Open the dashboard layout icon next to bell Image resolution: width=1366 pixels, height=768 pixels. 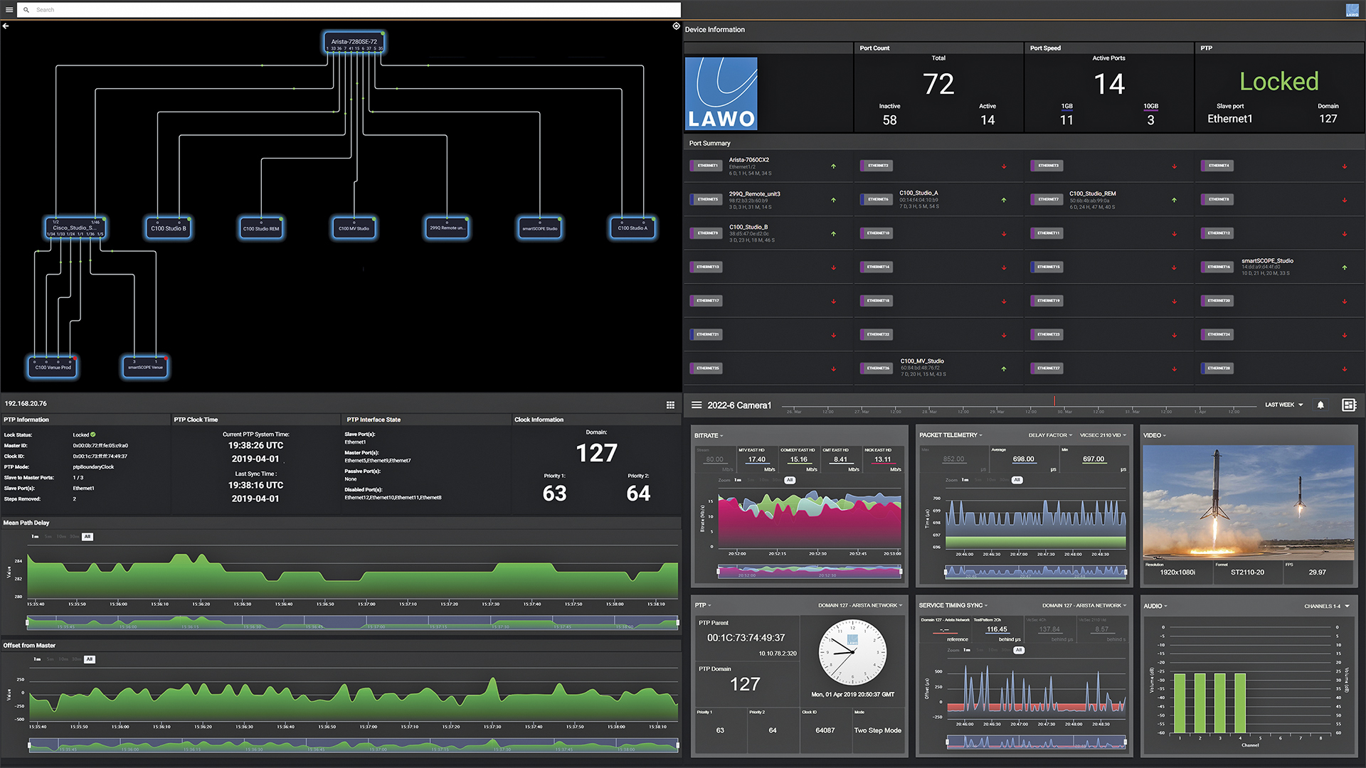[1348, 405]
